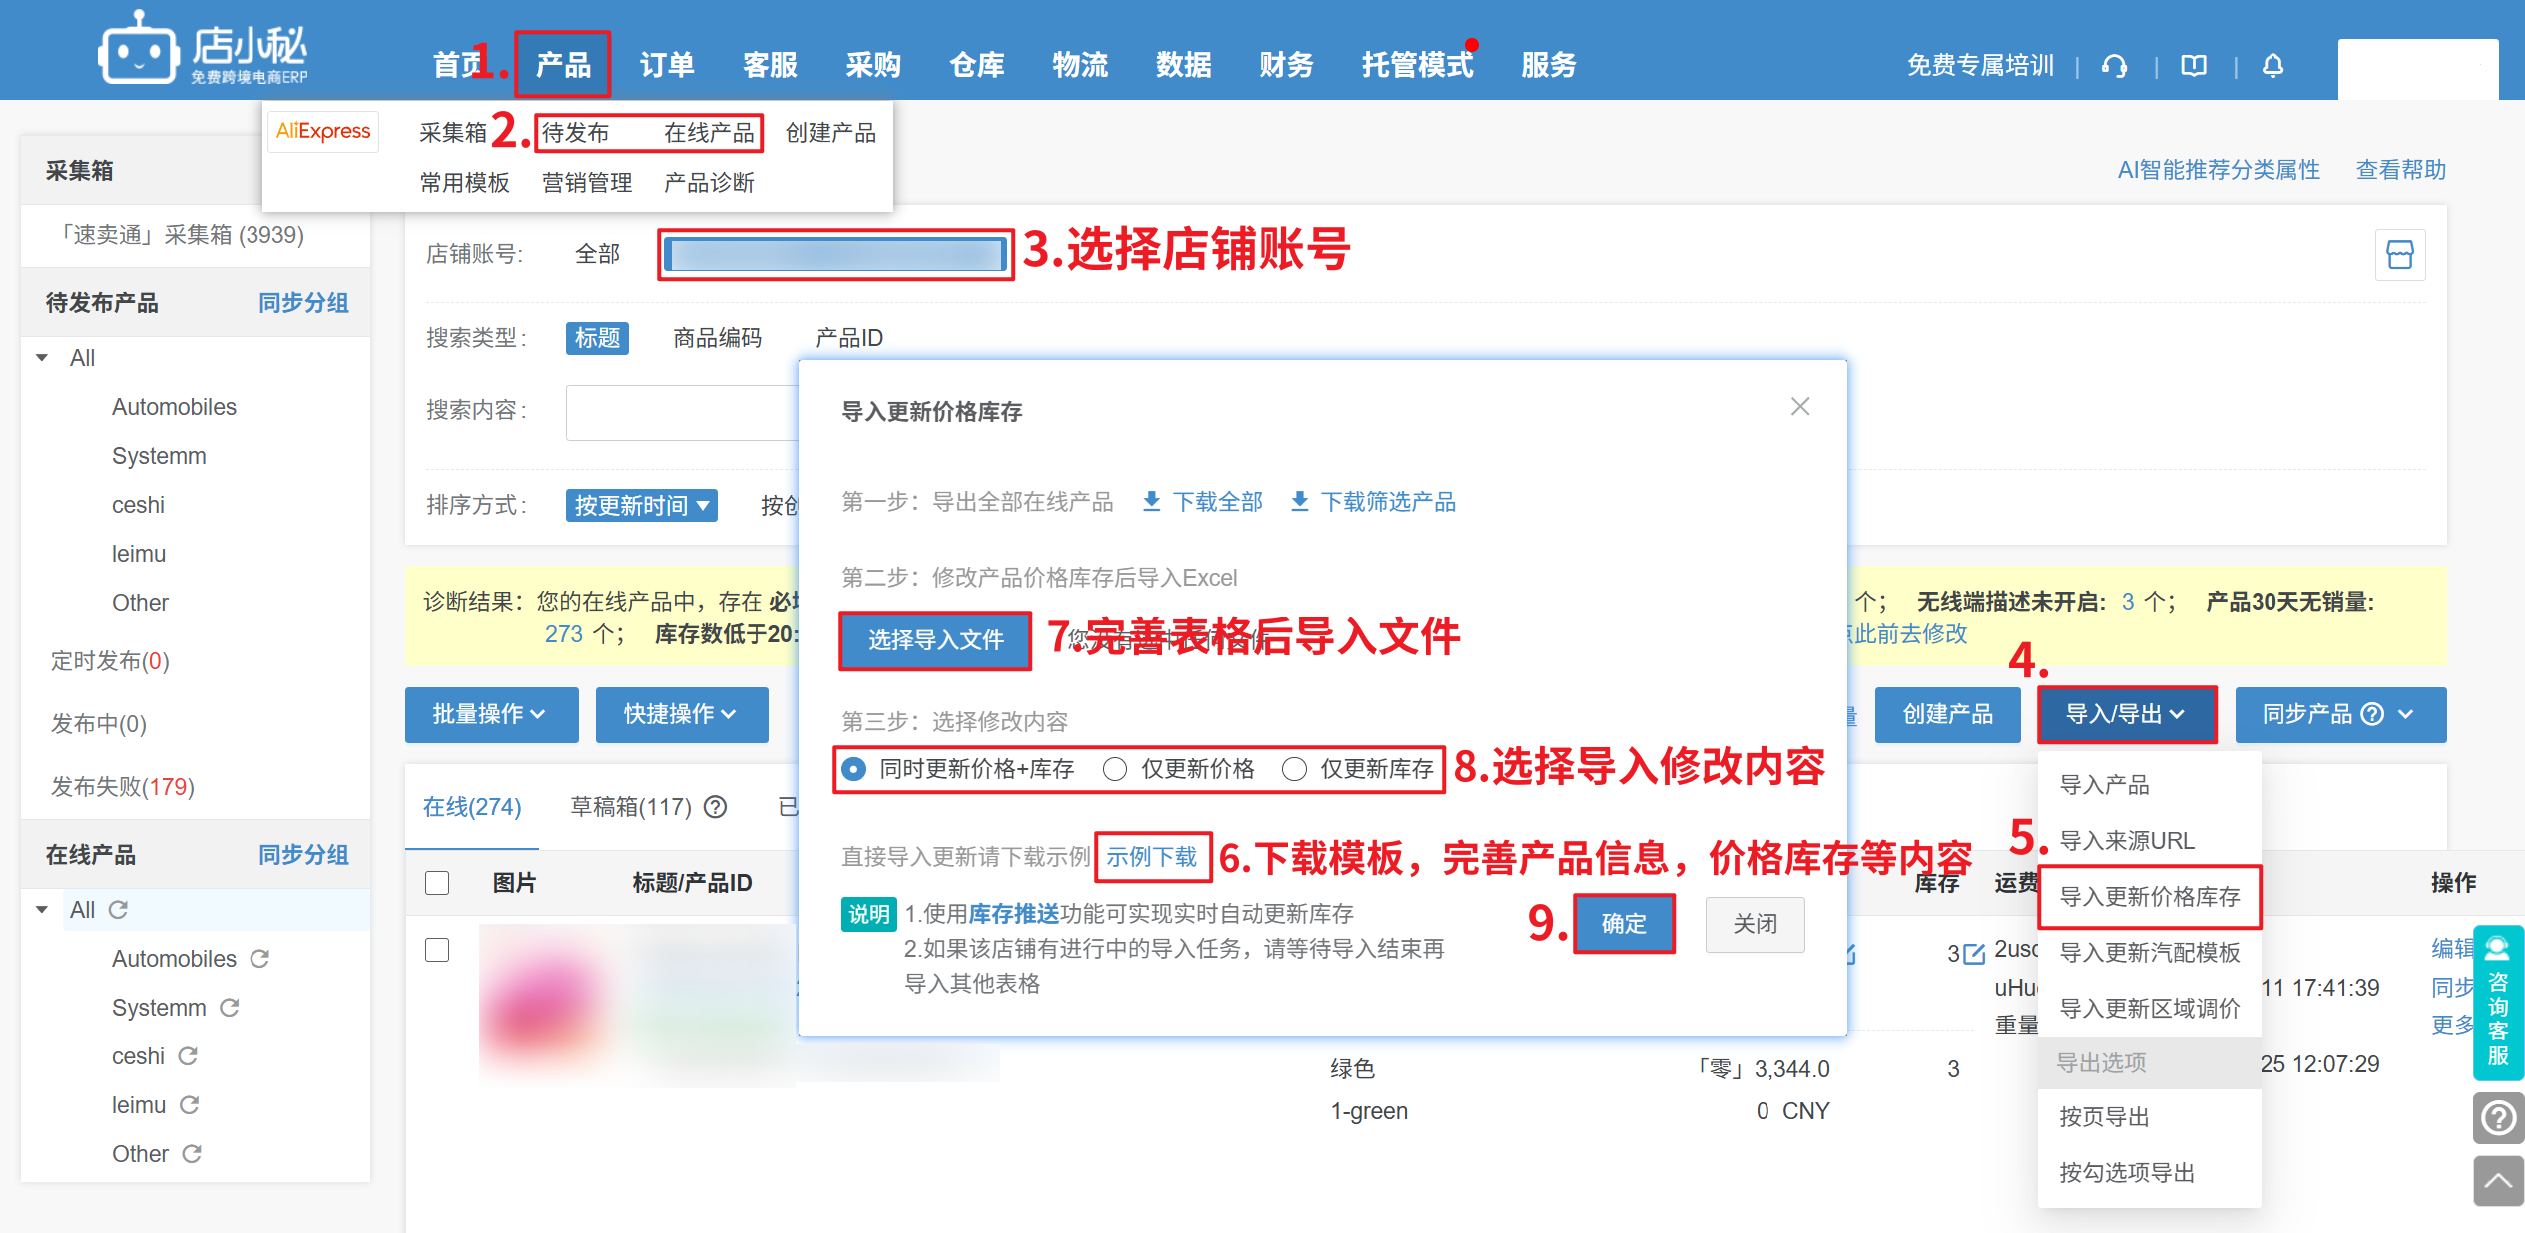Click the notification bell icon
The height and width of the screenshot is (1233, 2525).
[x=2272, y=66]
